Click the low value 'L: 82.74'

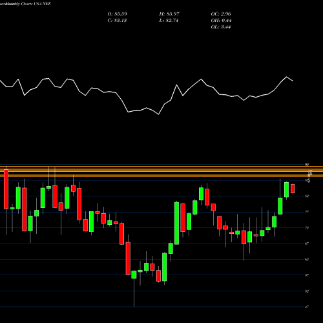point(169,21)
